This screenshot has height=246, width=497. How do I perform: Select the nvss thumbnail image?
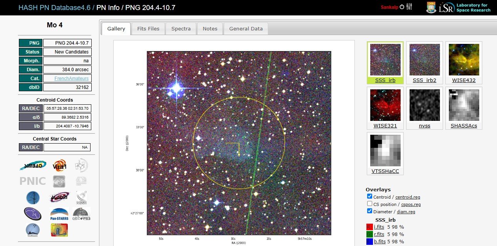click(425, 105)
